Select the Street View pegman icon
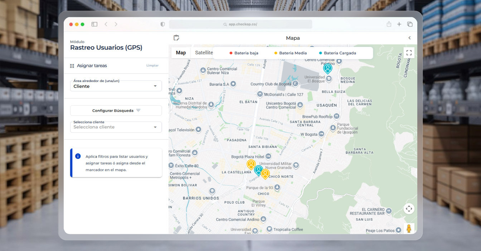This screenshot has width=481, height=251. tap(409, 228)
